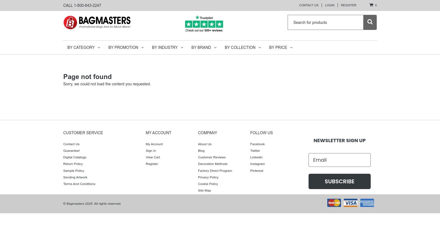Focus the newsletter Email field

[x=339, y=160]
